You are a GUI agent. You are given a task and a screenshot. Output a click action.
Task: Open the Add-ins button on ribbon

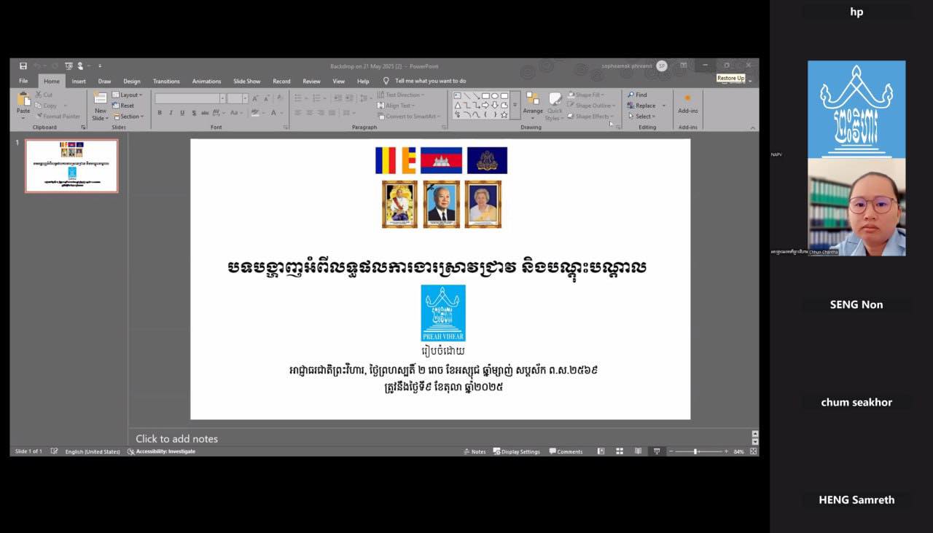[x=687, y=102]
